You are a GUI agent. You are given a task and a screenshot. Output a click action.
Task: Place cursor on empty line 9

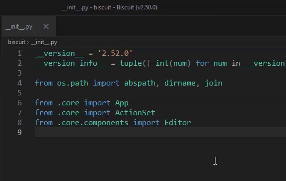pyautogui.click(x=160, y=133)
